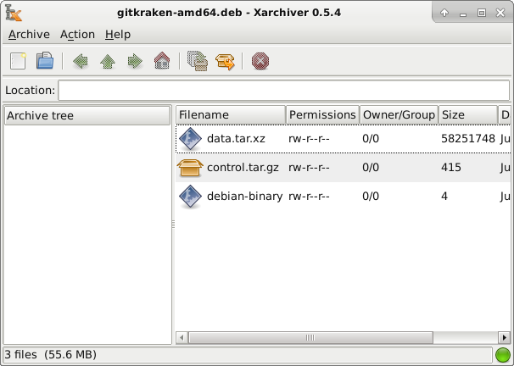Click the status bar text '3 files (55.6 MB)'
Image resolution: width=514 pixels, height=366 pixels.
(51, 355)
